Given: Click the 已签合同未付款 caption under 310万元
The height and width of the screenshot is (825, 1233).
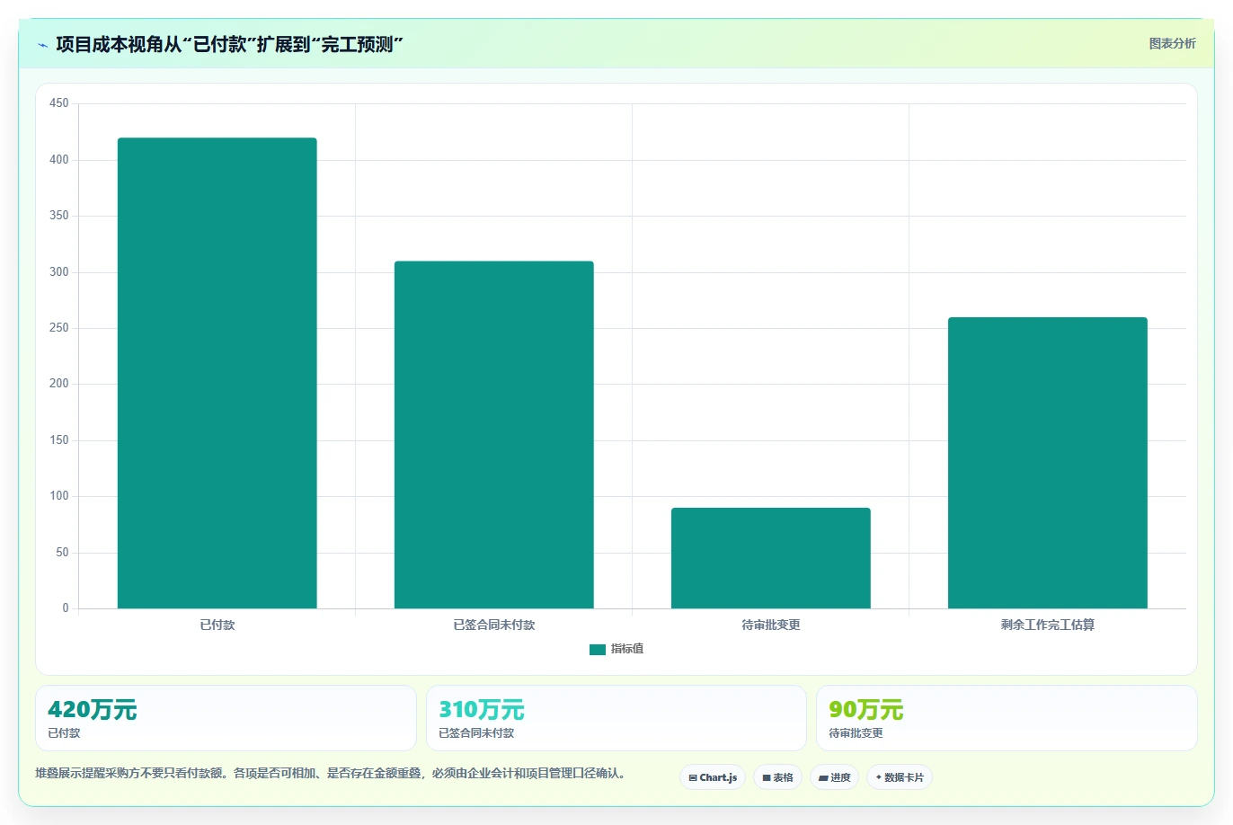Looking at the screenshot, I should tap(476, 733).
